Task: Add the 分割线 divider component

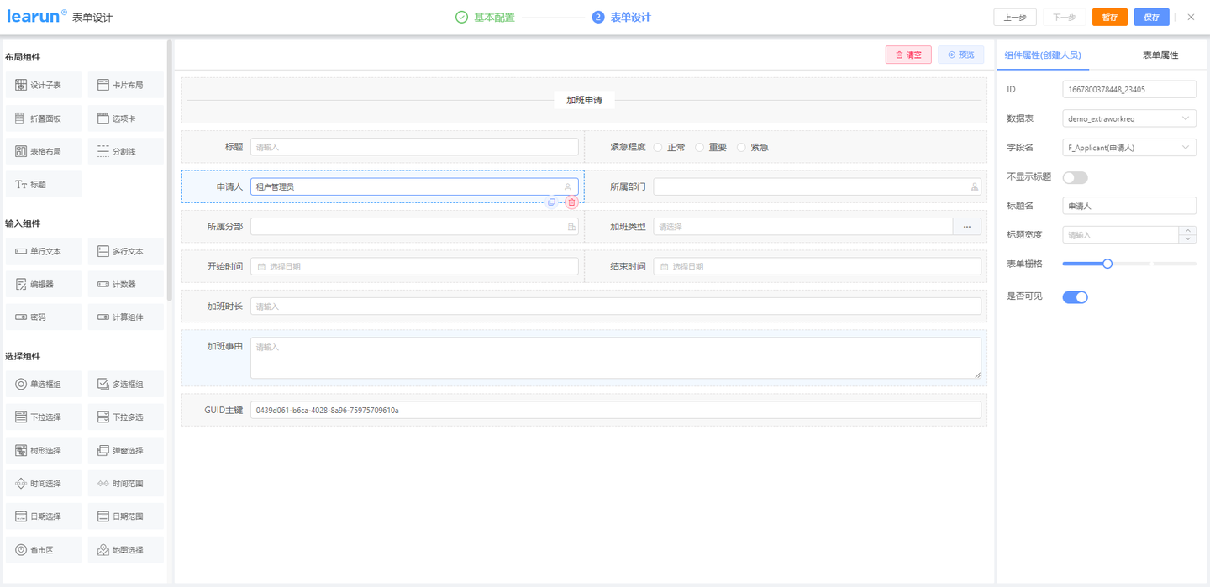Action: [x=126, y=151]
